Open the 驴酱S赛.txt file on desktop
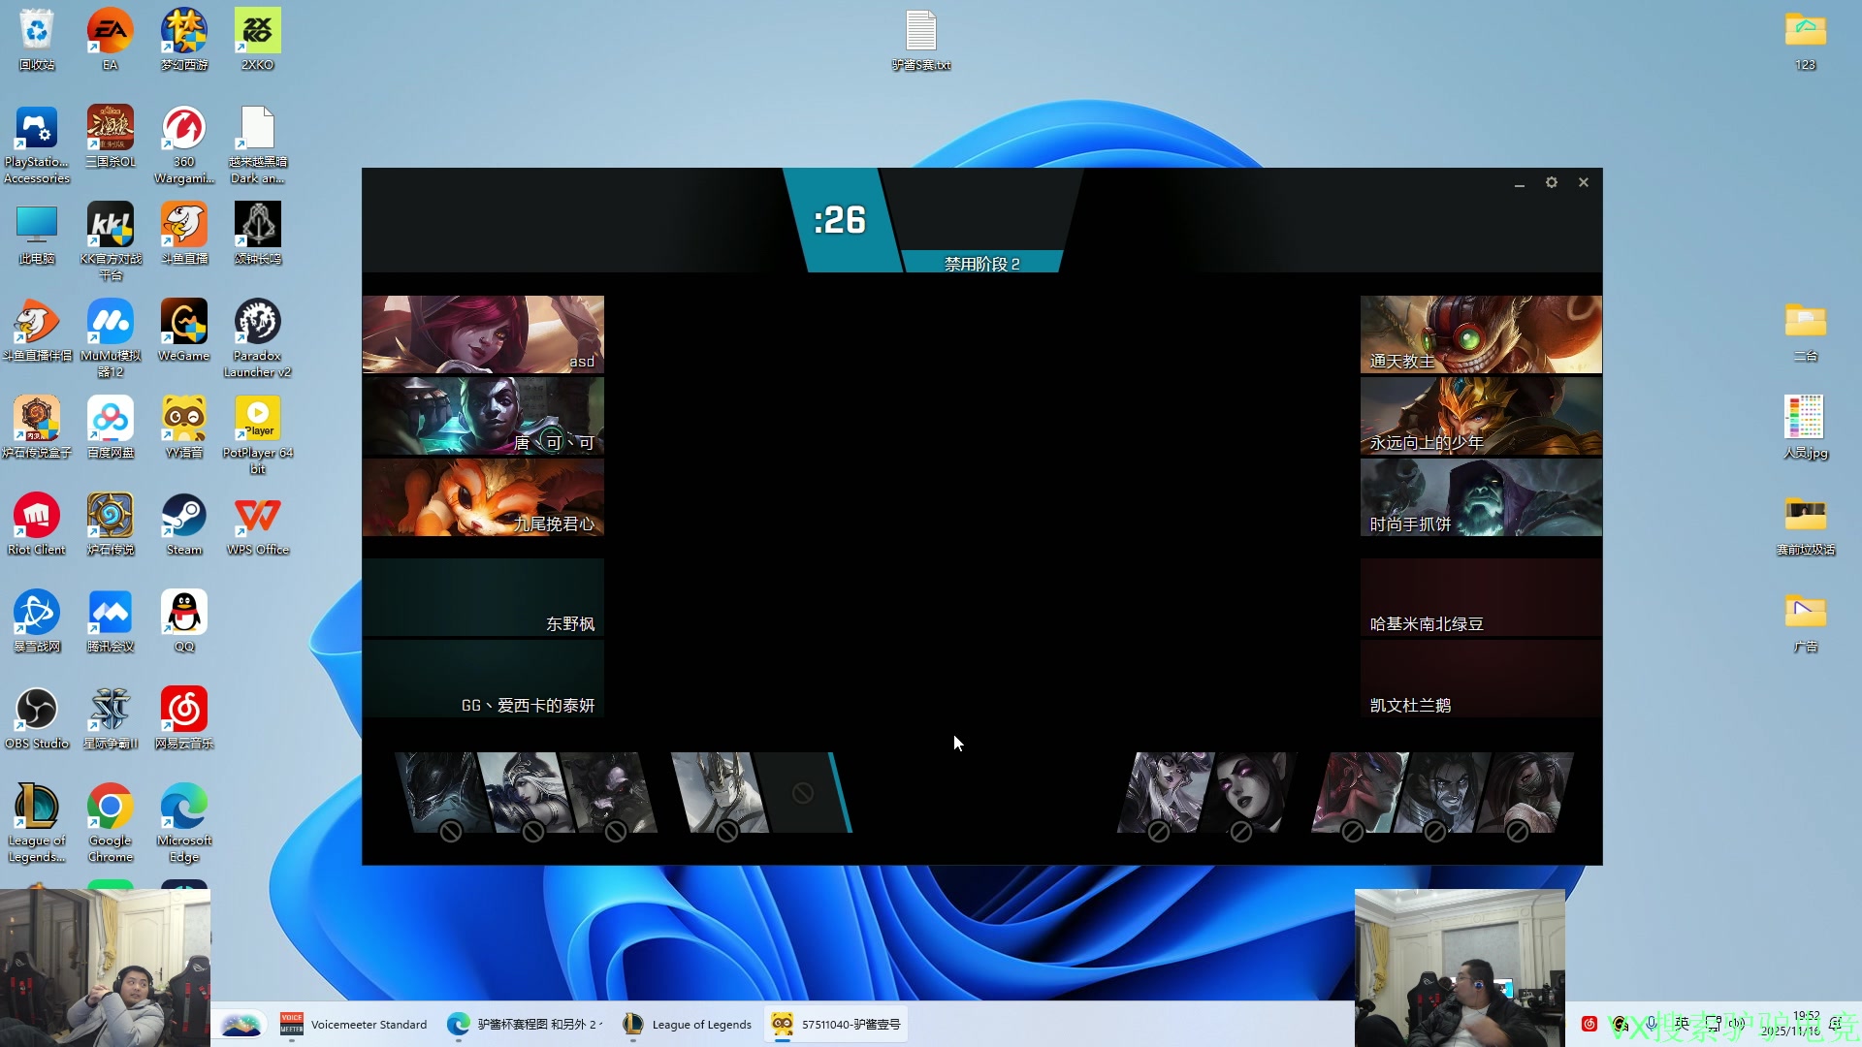 920,31
